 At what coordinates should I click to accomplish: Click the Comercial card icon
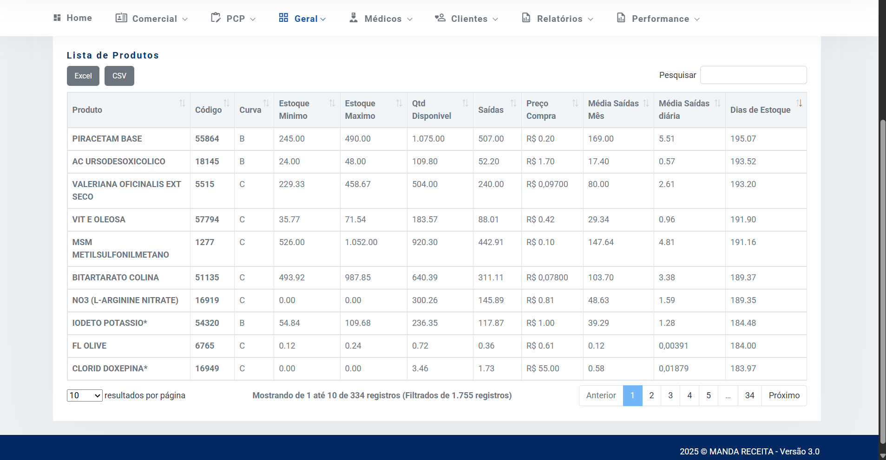[x=121, y=18]
